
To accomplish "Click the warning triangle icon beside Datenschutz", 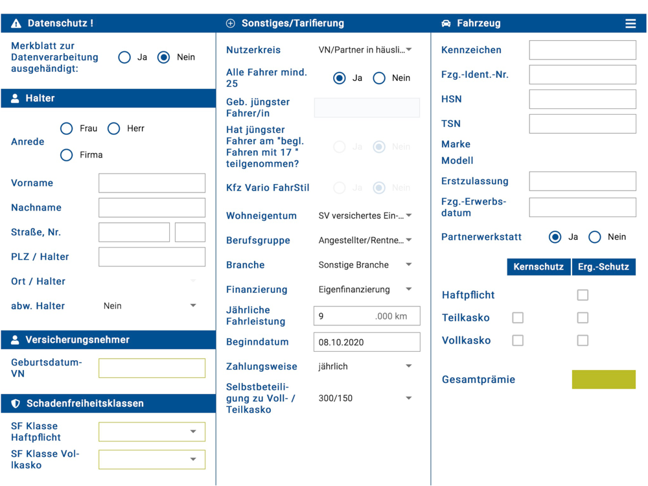I will point(16,23).
